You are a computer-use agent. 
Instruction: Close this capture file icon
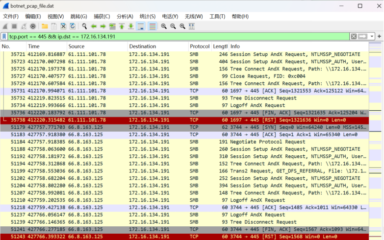click(63, 26)
